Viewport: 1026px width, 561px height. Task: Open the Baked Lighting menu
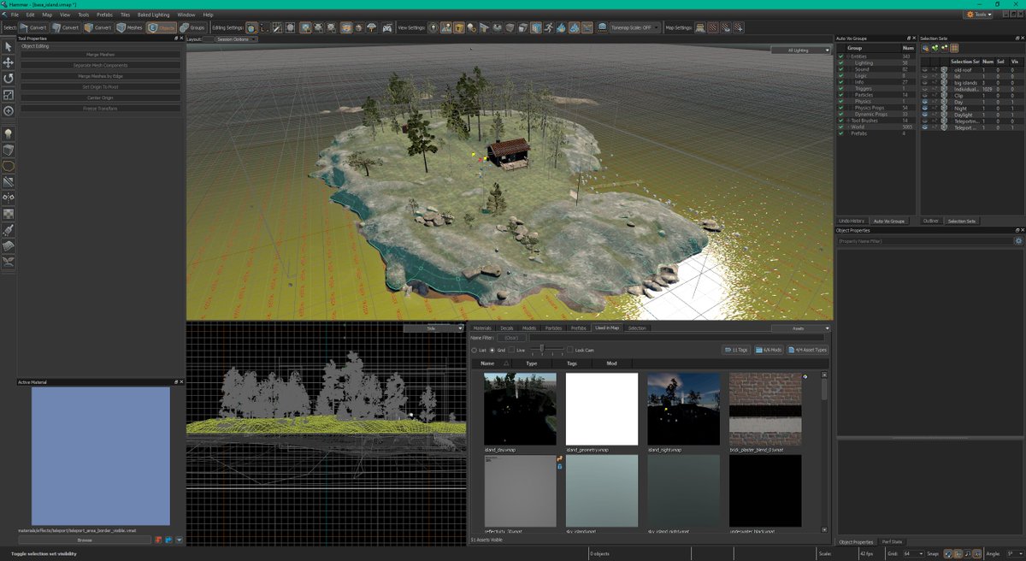pos(153,15)
